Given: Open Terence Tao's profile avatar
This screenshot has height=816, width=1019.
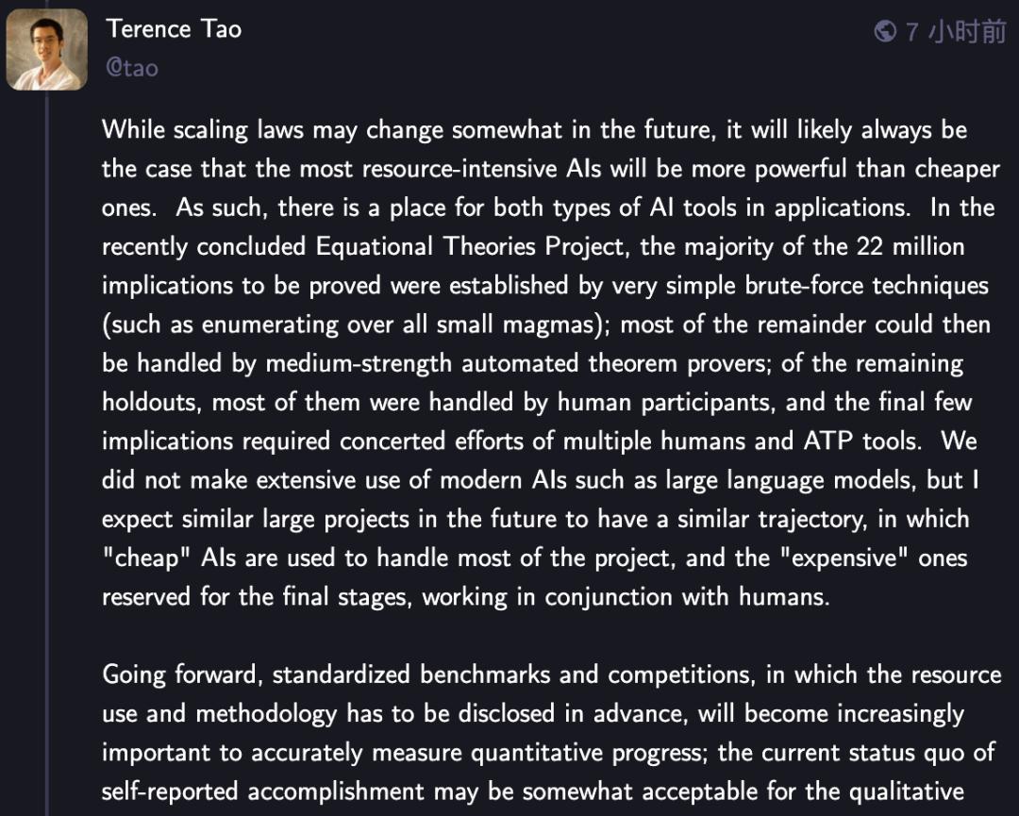Looking at the screenshot, I should point(47,49).
